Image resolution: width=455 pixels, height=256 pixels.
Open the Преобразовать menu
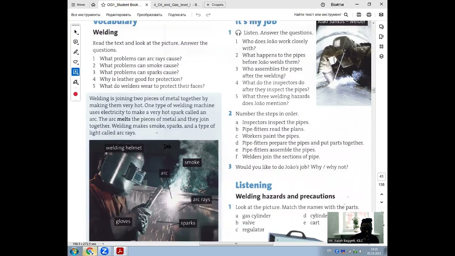point(149,15)
